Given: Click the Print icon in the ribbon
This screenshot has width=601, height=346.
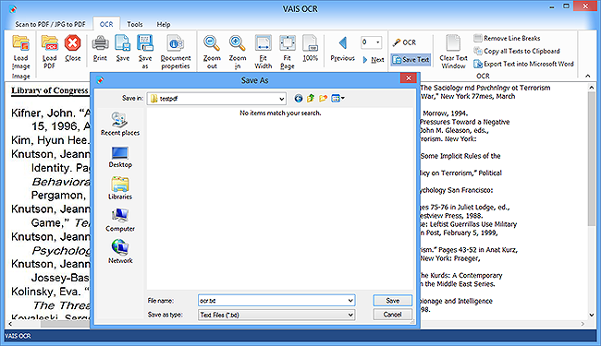Looking at the screenshot, I should tap(100, 42).
